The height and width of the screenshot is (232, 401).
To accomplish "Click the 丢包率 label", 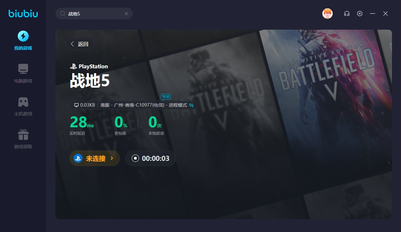I will coord(120,133).
